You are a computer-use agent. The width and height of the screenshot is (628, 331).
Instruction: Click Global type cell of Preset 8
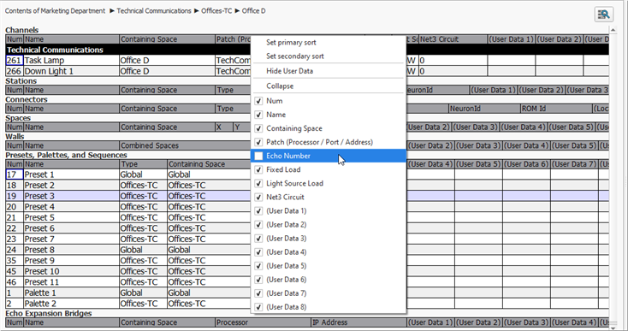[144, 250]
